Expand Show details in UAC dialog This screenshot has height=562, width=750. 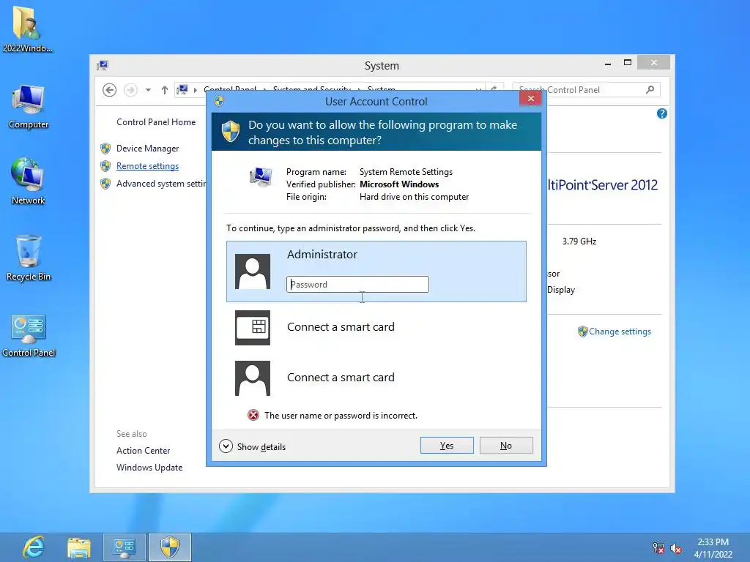252,446
